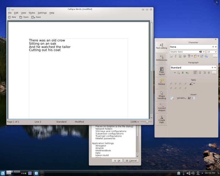Align paragraph right

(x=205, y=73)
